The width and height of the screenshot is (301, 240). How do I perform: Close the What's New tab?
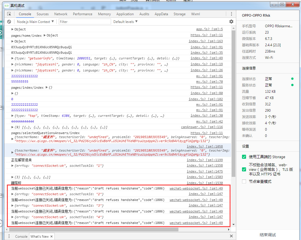tap(52, 236)
